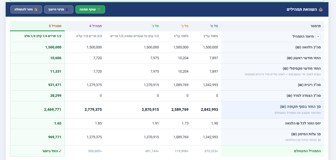Image resolution: width=336 pixels, height=160 pixels.
Task: Click the checkmark next to הזול ביותר
Action: pyautogui.click(x=60, y=151)
